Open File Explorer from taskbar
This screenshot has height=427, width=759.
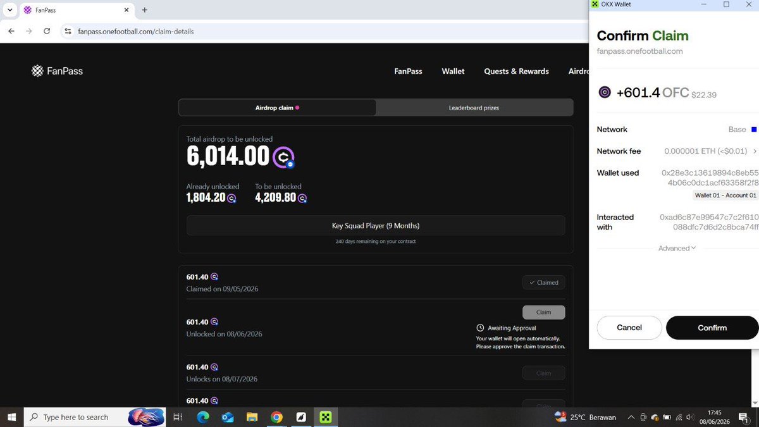[x=252, y=417]
